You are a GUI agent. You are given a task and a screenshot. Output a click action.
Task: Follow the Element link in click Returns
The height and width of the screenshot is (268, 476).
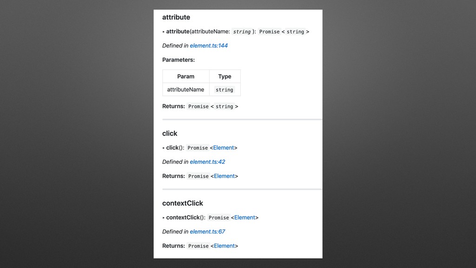pos(225,176)
